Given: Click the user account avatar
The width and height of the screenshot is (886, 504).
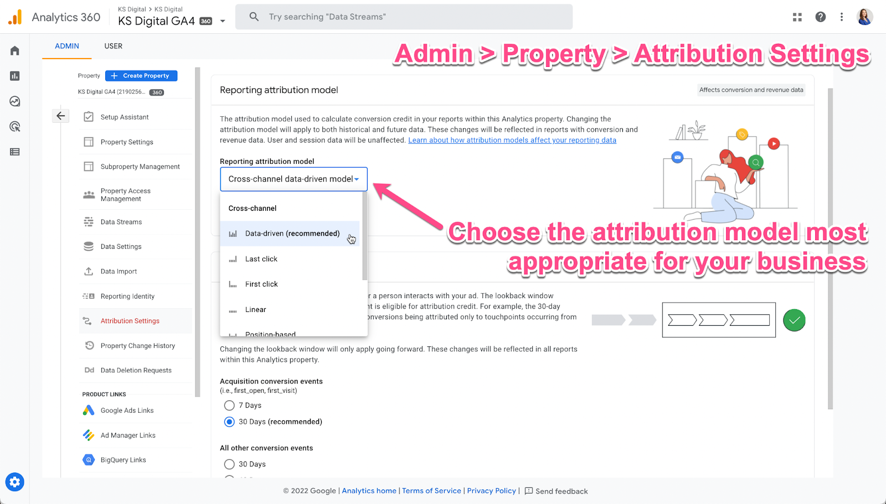Looking at the screenshot, I should (x=865, y=17).
